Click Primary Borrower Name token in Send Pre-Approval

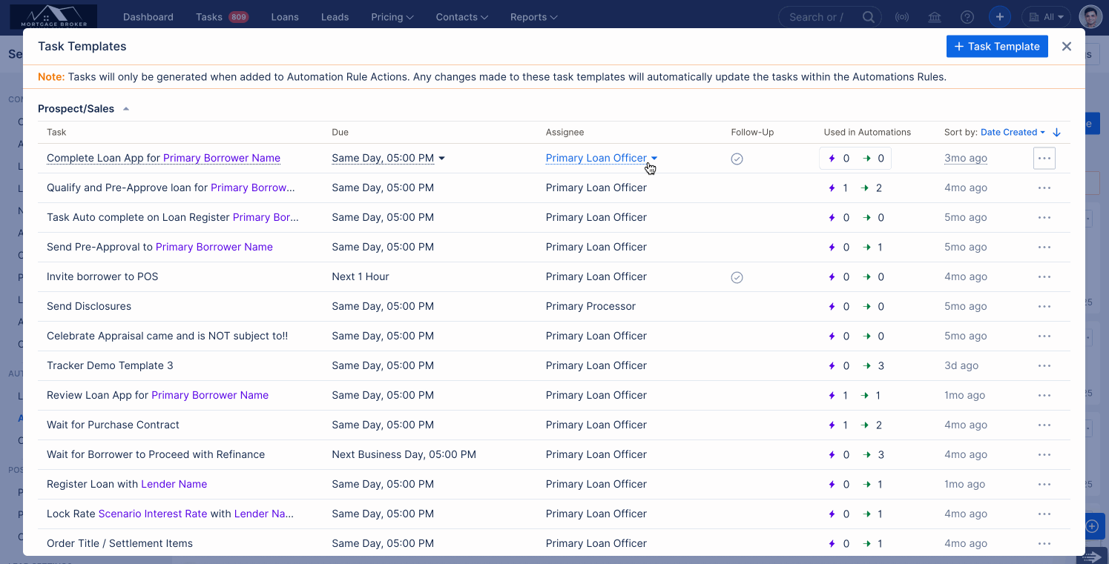pos(214,247)
